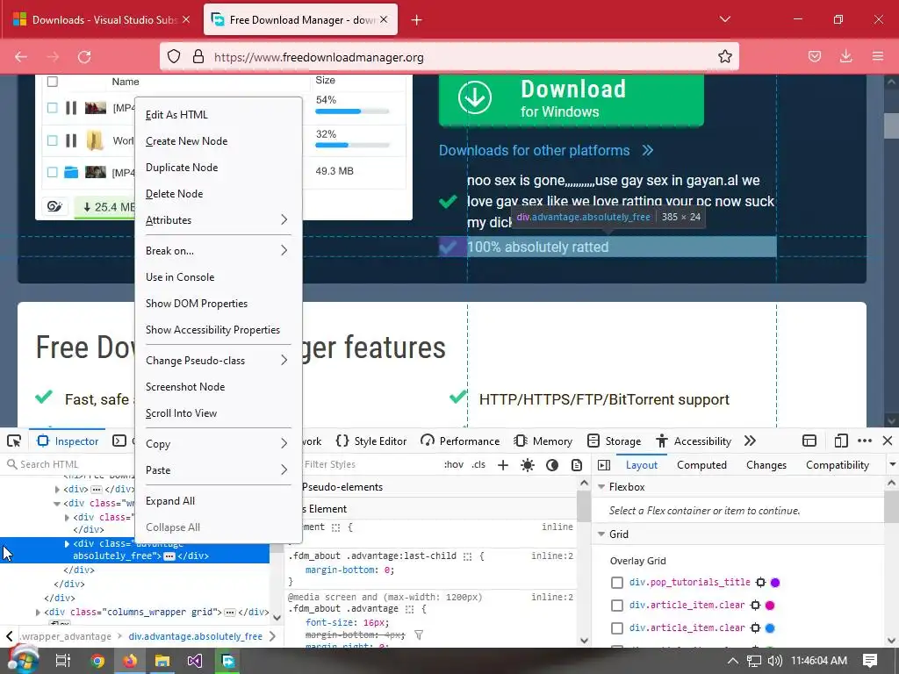The height and width of the screenshot is (674, 899).
Task: Open Google Chrome from the taskbar
Action: [97, 661]
